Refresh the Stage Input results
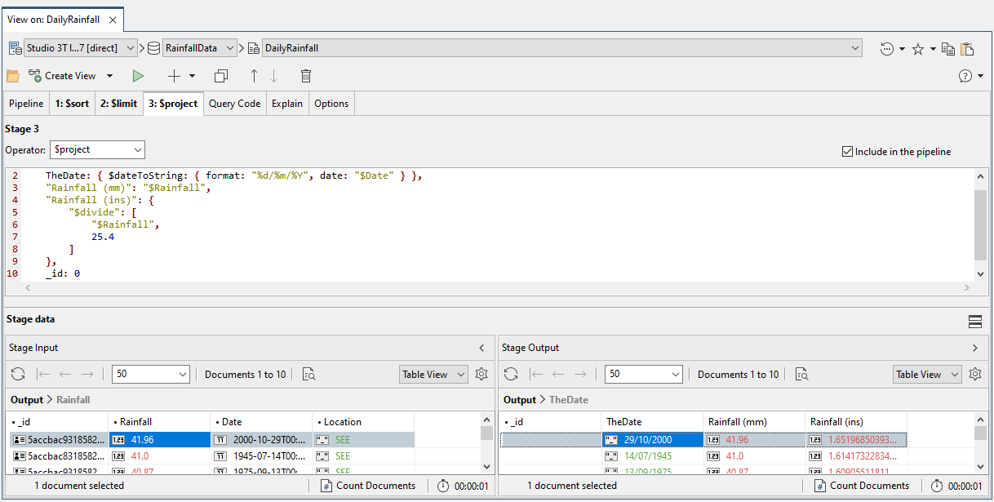The image size is (994, 502). click(x=17, y=374)
